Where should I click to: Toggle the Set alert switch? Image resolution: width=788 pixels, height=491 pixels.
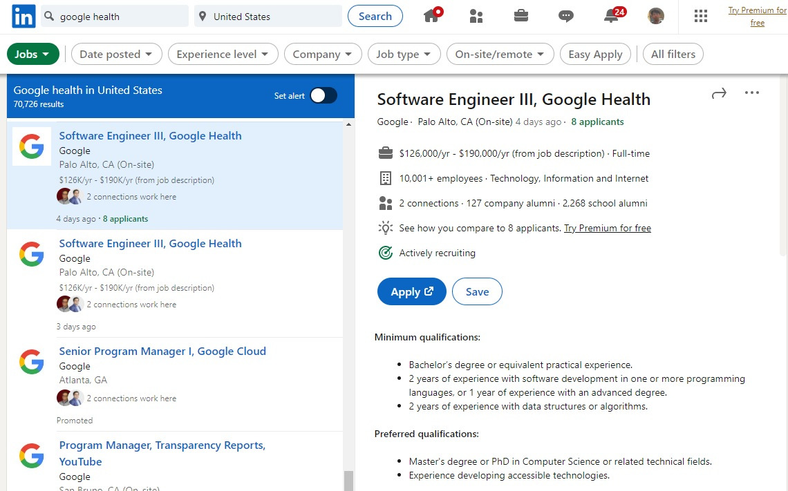pos(323,96)
